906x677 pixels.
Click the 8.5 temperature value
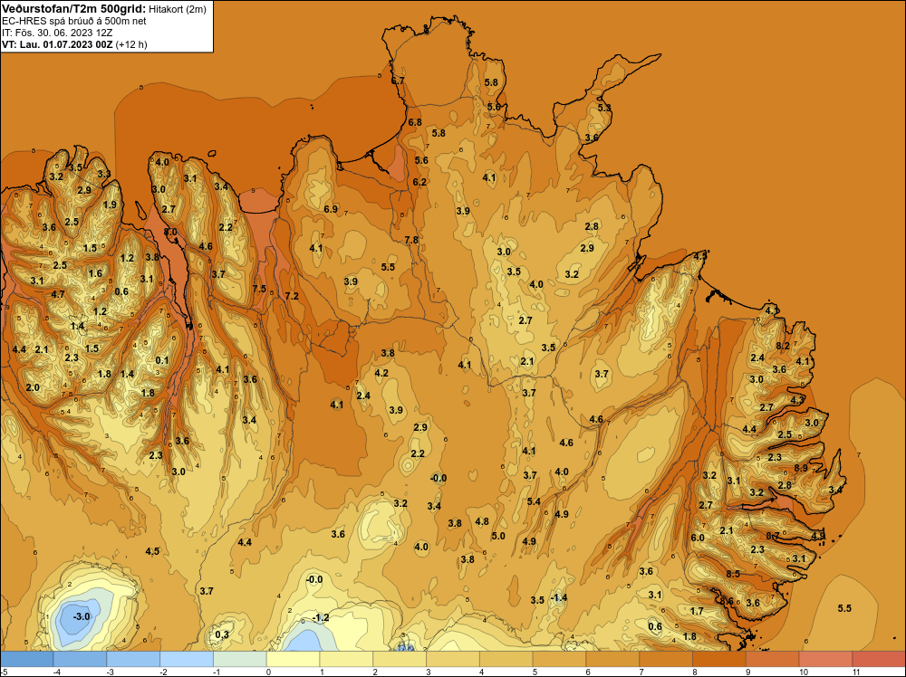point(733,574)
